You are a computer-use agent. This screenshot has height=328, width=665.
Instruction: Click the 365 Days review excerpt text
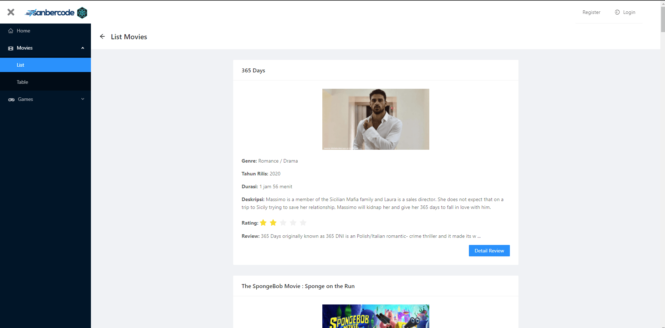click(x=371, y=236)
